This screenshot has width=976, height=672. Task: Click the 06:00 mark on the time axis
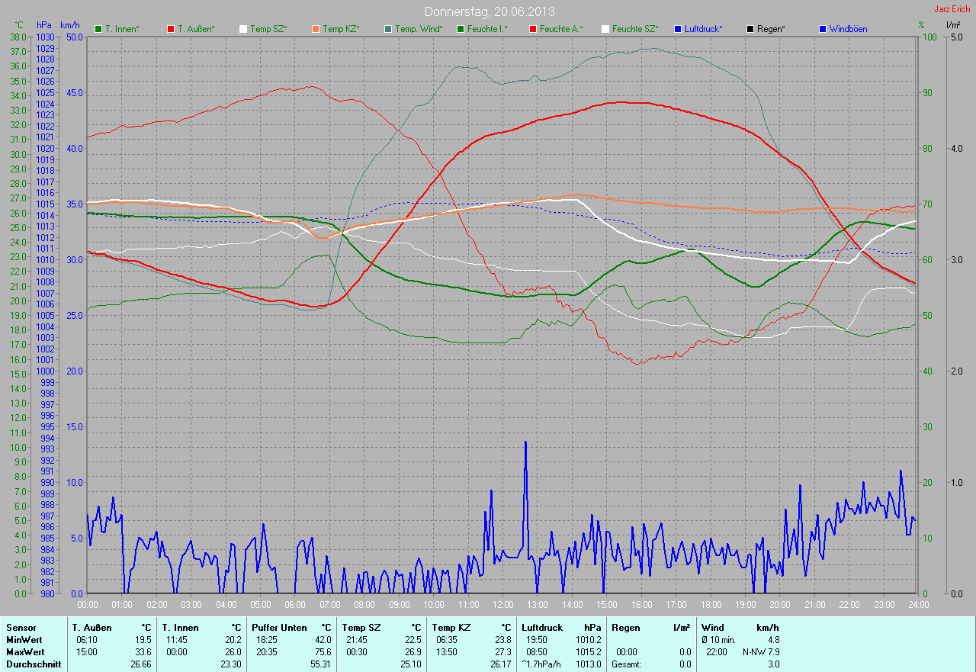tap(295, 604)
